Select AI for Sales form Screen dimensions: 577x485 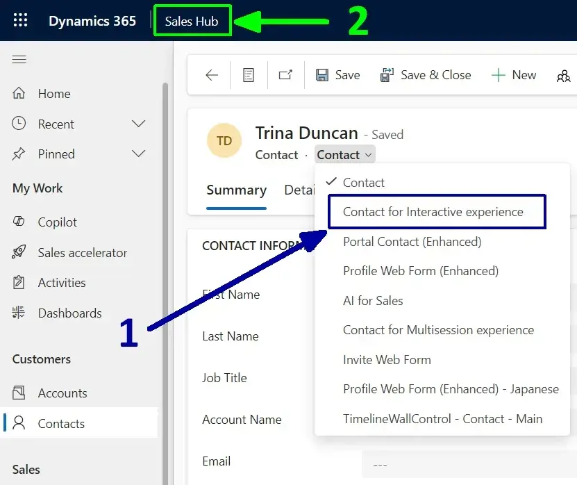click(373, 300)
